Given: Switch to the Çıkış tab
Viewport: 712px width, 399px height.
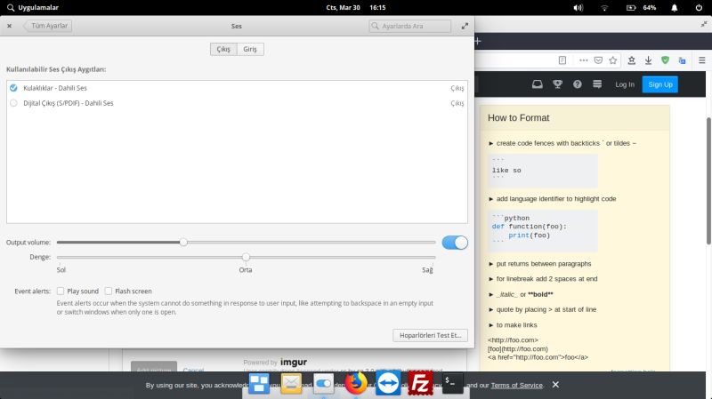Looking at the screenshot, I should (x=223, y=49).
